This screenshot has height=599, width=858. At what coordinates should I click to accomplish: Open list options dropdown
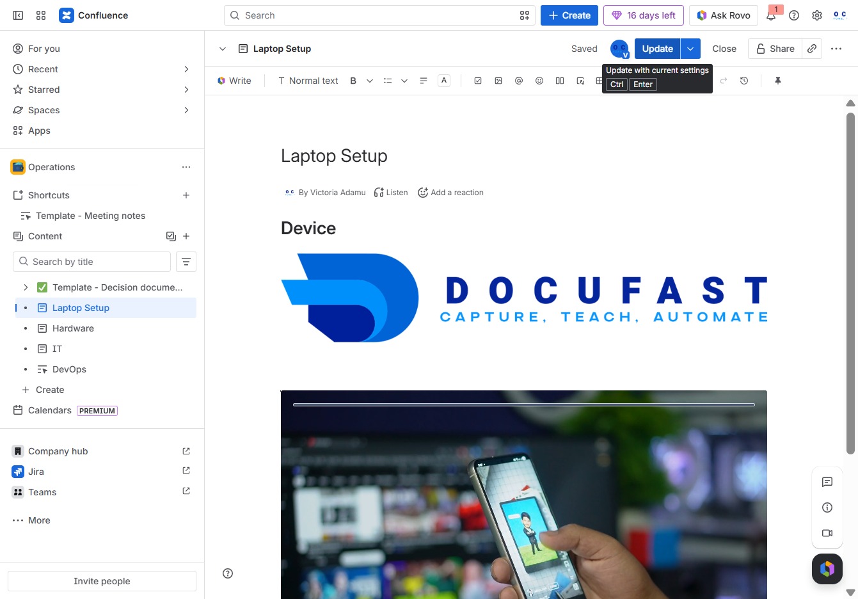tap(404, 81)
